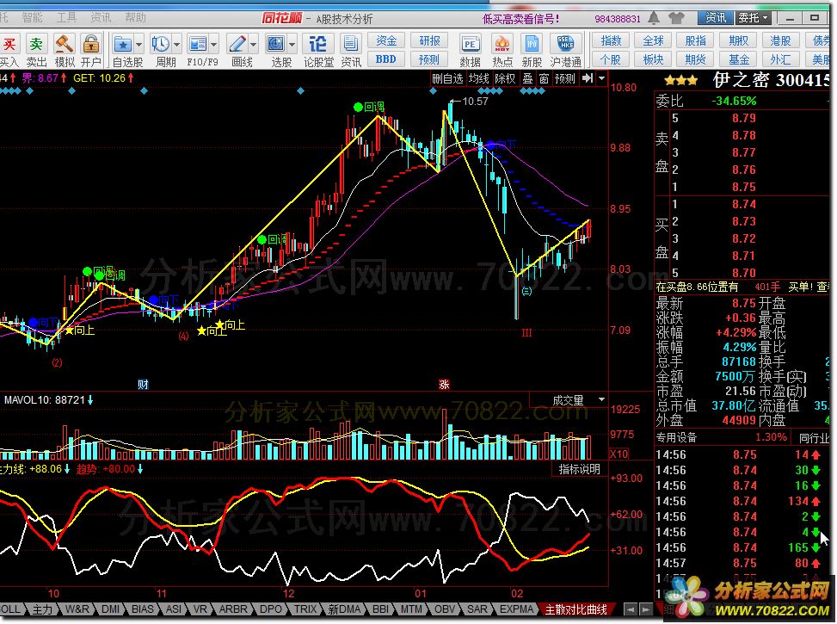The image size is (837, 624).
Task: Click the 研报 research report button
Action: [428, 40]
